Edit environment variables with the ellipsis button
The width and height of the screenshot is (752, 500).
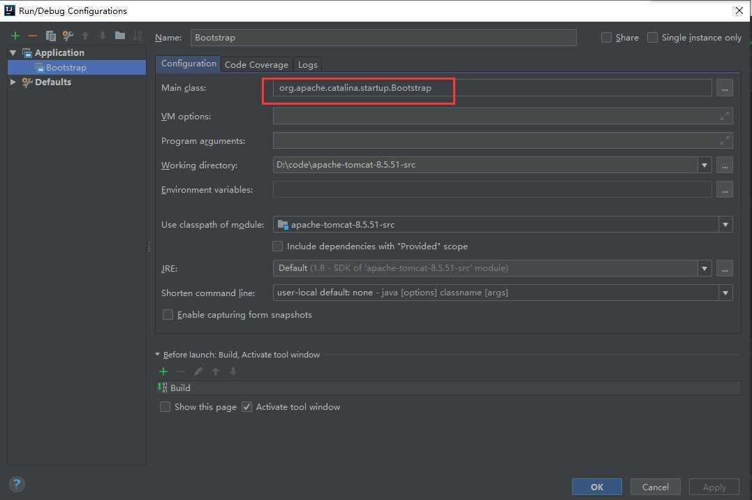[725, 189]
